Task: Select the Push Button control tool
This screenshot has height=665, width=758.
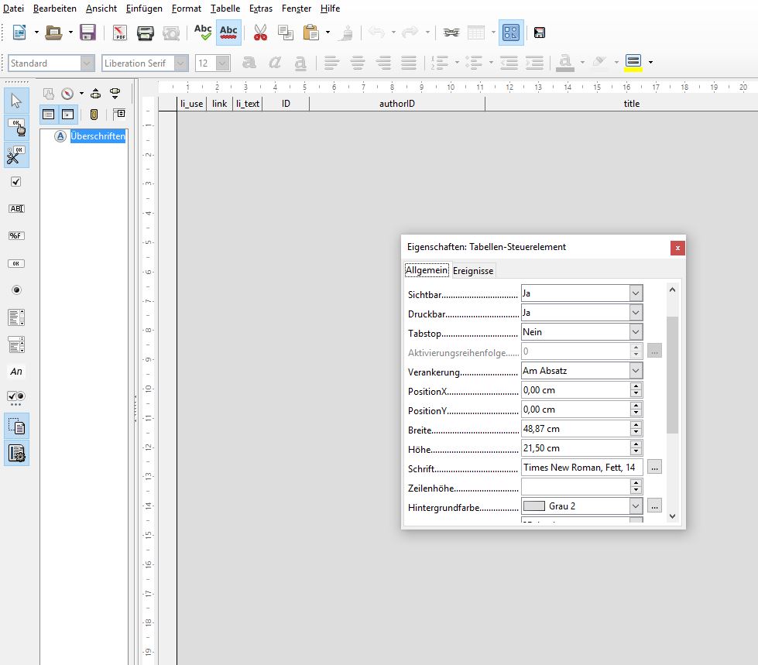Action: point(16,263)
